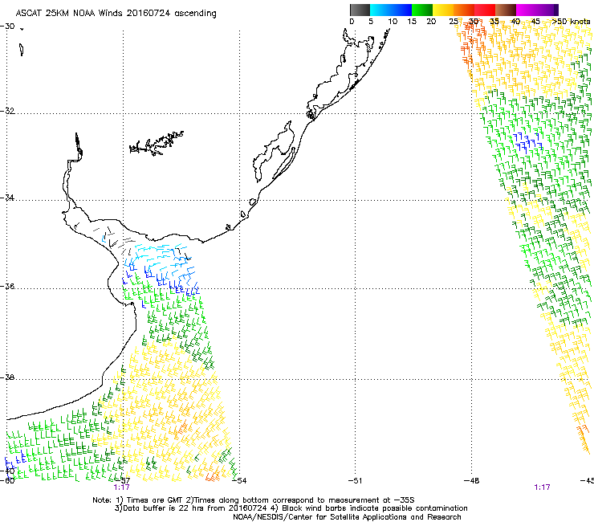Click the small island outline near top-left corner
This screenshot has height=522, width=594.
pos(22,50)
